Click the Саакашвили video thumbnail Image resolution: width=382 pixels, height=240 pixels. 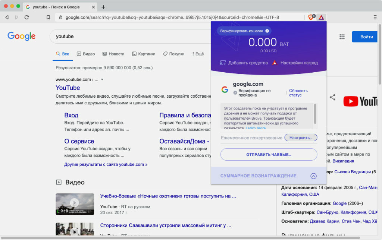pyautogui.click(x=75, y=229)
